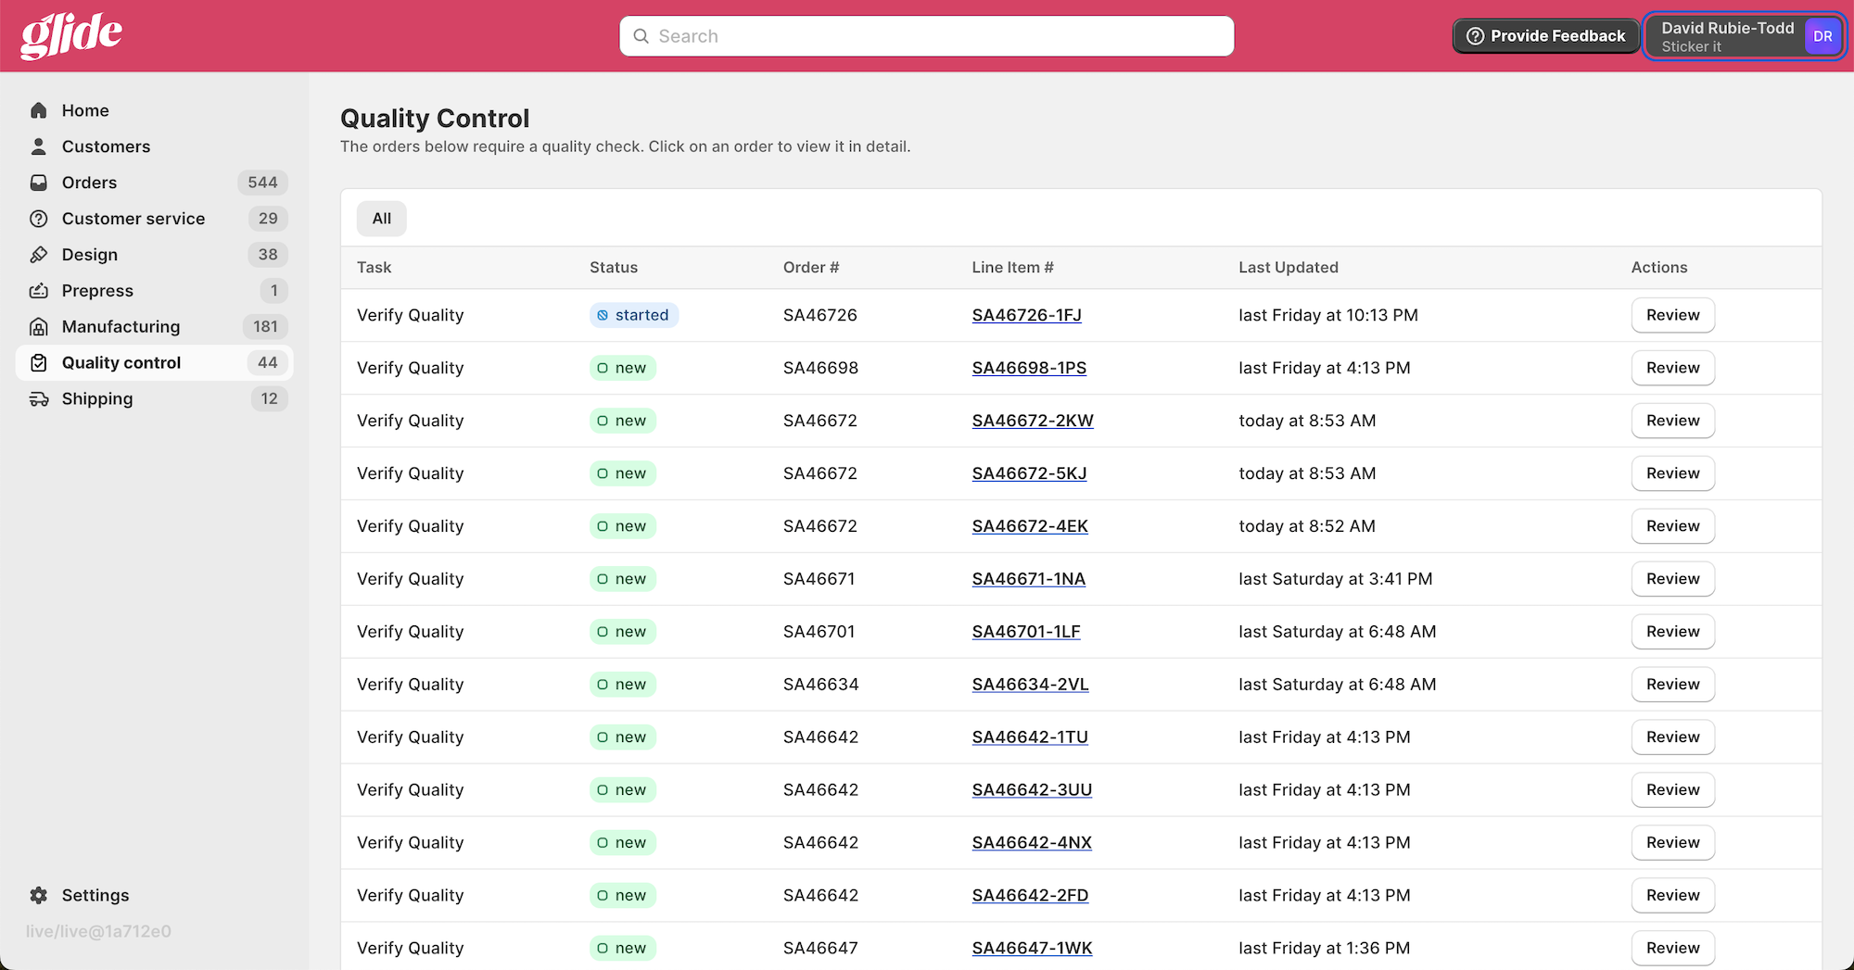The image size is (1854, 970).
Task: Click Review for SA46642-4NX
Action: pyautogui.click(x=1672, y=843)
